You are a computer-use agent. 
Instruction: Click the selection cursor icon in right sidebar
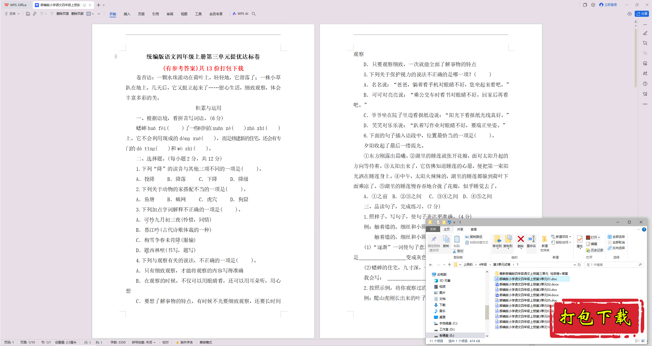pyautogui.click(x=645, y=43)
